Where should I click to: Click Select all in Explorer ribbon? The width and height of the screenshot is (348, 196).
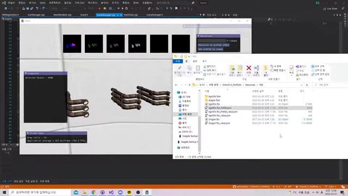point(318,66)
